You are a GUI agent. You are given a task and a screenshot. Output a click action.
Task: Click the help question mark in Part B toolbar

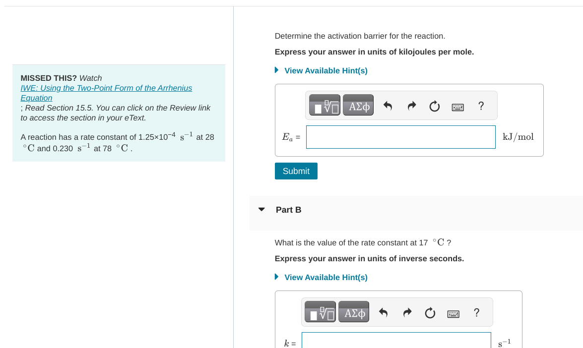point(476,312)
